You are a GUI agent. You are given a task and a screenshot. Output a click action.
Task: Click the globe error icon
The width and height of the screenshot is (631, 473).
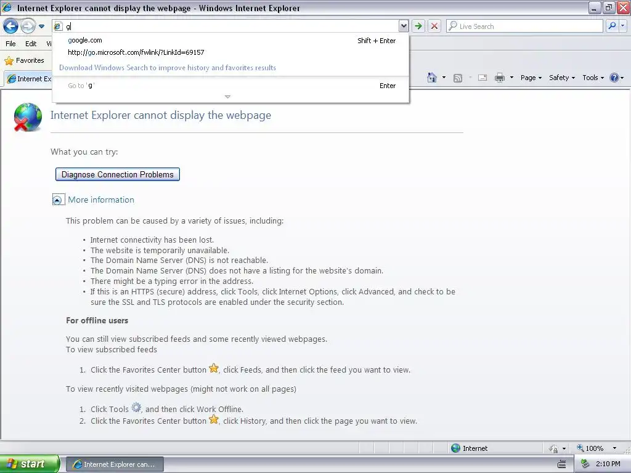pos(27,118)
